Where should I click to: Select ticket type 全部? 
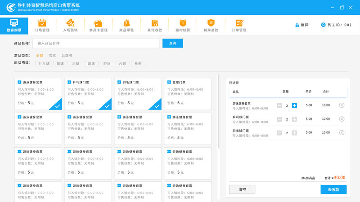[40, 55]
